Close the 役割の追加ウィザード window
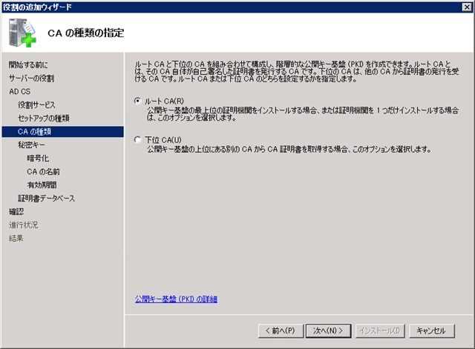 pos(467,7)
